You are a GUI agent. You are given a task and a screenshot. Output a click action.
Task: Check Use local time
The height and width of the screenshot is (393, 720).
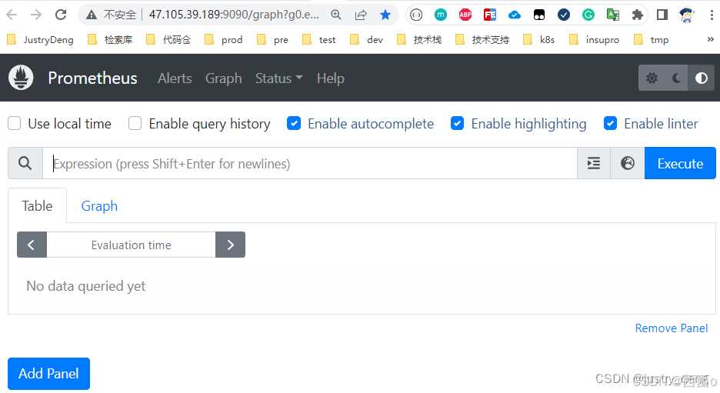(x=15, y=124)
